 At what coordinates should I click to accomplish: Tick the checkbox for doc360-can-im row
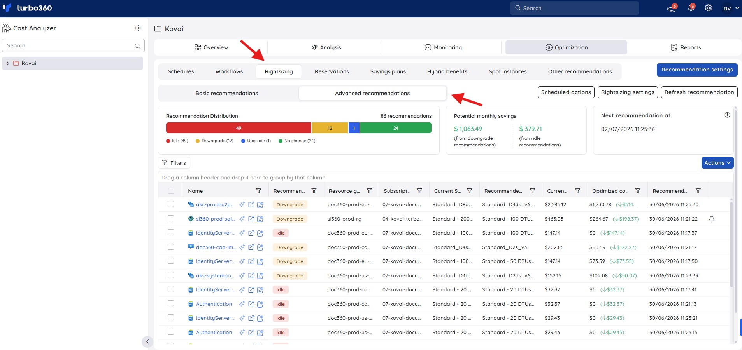tap(171, 247)
